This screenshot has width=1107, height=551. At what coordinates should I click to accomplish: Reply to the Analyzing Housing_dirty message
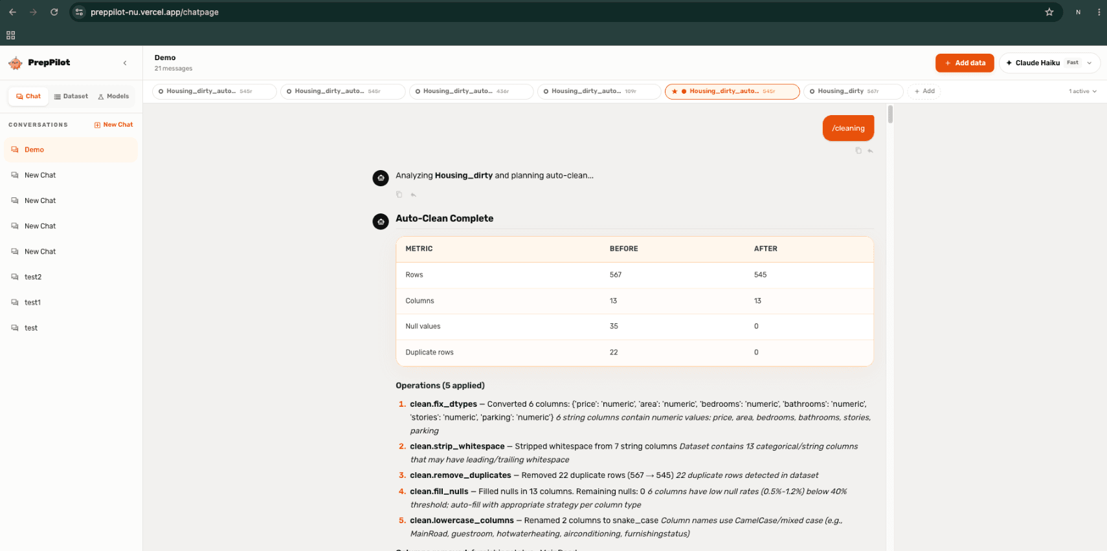point(413,195)
